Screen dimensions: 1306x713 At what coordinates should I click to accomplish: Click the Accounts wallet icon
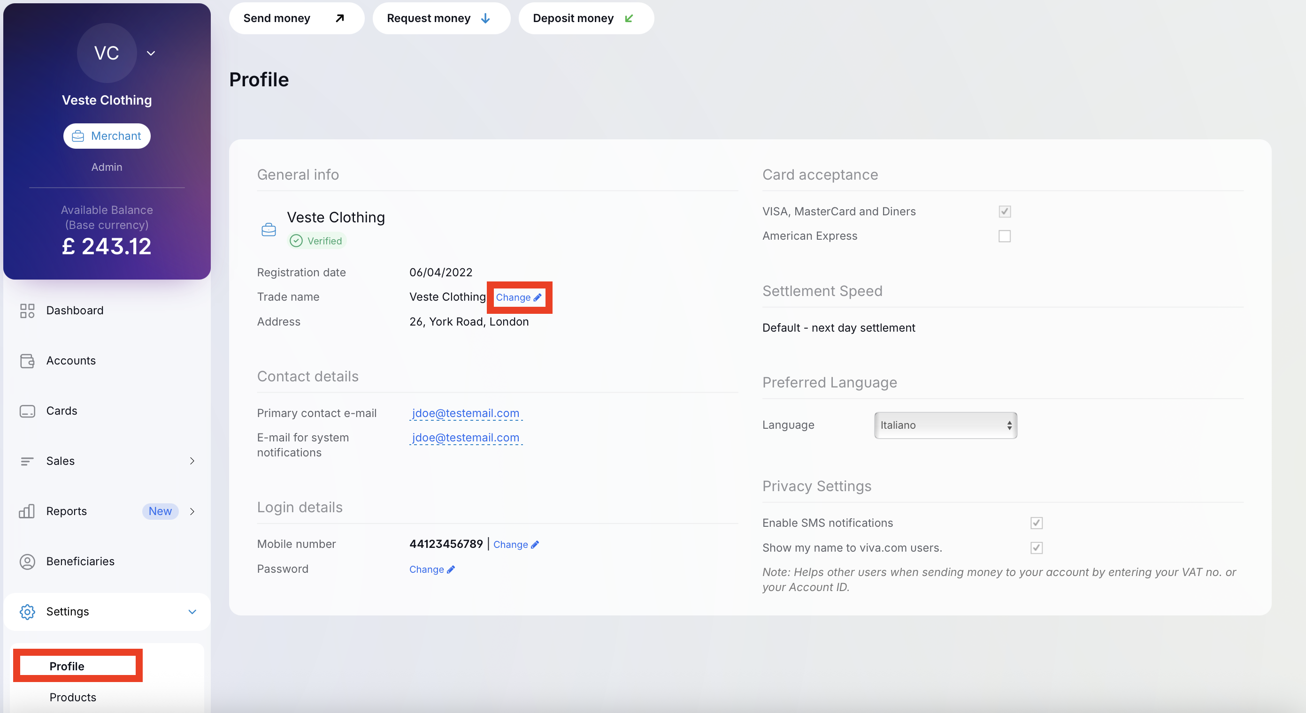[27, 361]
